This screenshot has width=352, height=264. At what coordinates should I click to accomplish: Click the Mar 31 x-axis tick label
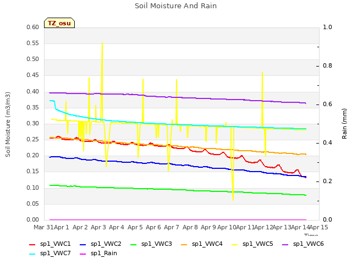pos(43,227)
